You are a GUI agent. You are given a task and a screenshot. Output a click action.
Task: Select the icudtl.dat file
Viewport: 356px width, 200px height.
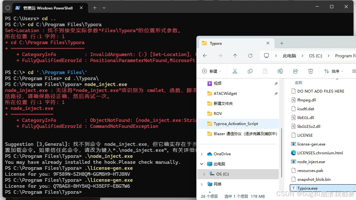(x=306, y=109)
